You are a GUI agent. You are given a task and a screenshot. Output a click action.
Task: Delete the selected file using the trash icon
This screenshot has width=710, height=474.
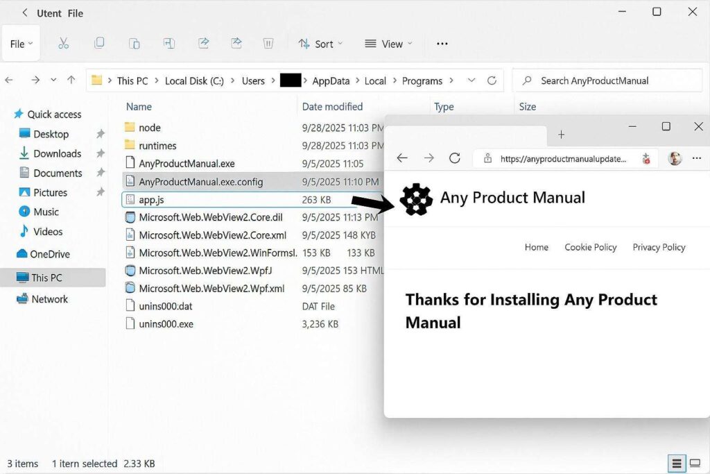[x=268, y=43]
